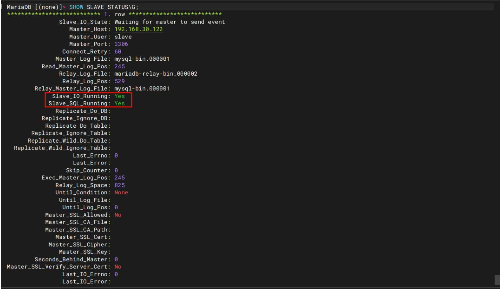Click the Master_SSL_Verify_Server_Cert "No" value
Image resolution: width=502 pixels, height=289 pixels.
coord(118,267)
